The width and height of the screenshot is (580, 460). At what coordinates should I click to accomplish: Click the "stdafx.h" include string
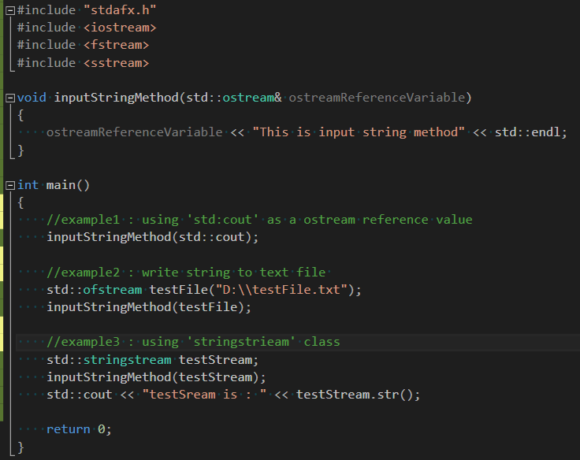point(120,10)
